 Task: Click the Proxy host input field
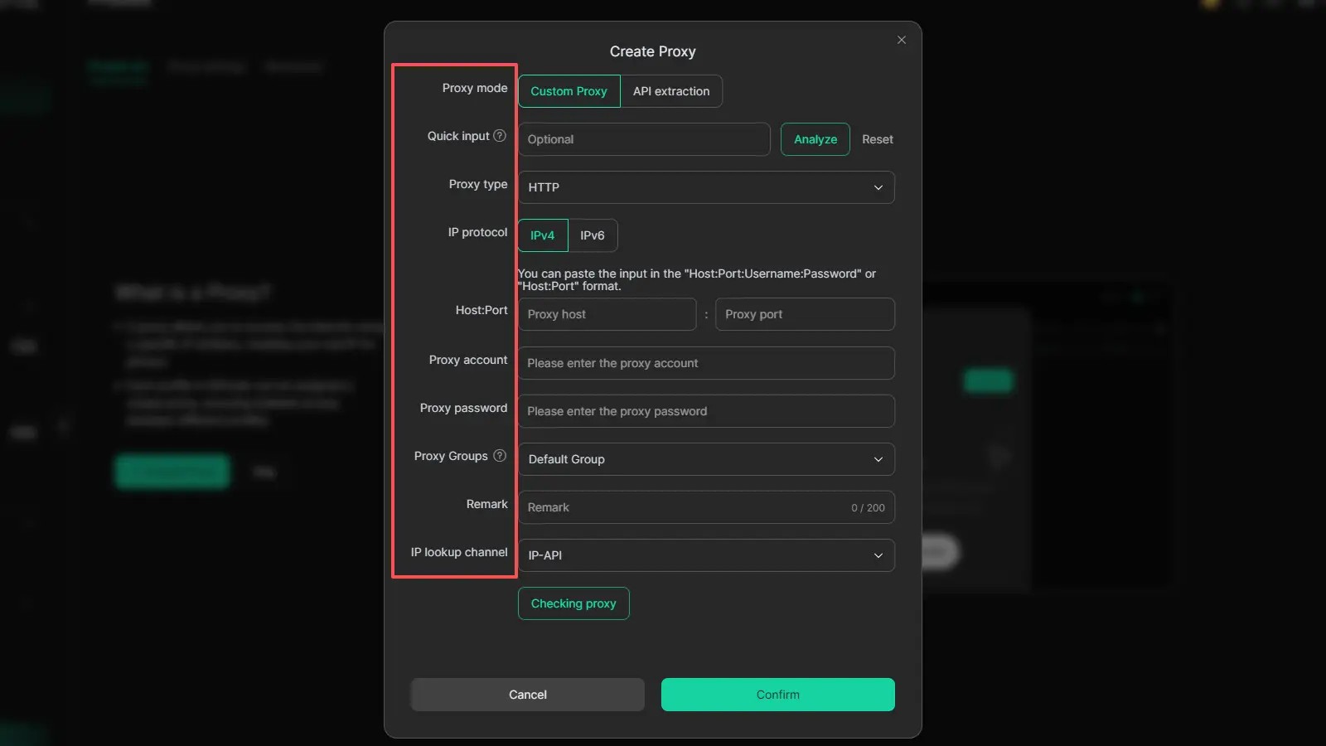click(607, 314)
